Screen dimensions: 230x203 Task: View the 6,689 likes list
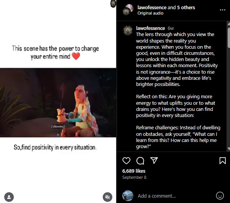134,171
